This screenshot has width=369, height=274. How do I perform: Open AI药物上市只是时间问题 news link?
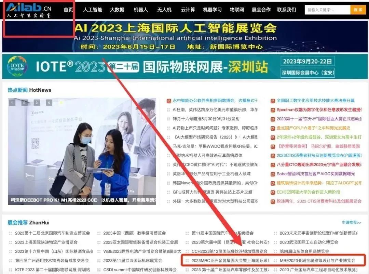215,128
